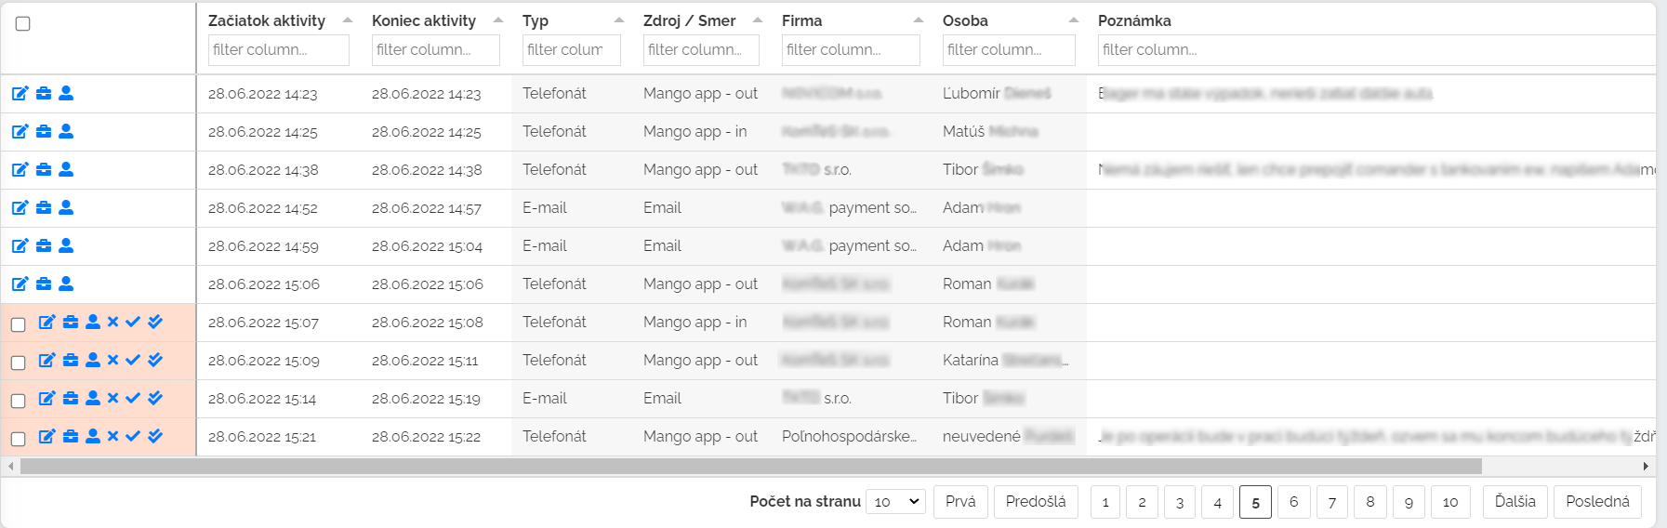1667x528 pixels.
Task: Click person icon in the 14:52 row
Action: [x=66, y=207]
